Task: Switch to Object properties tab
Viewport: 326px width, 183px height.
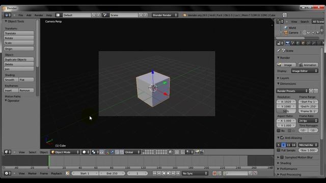Action: (303, 43)
